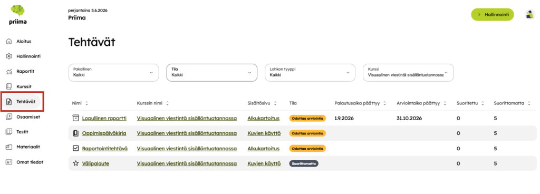Open course link in Välipalaute row
Viewport: 540px width, 194px height.
(187, 163)
